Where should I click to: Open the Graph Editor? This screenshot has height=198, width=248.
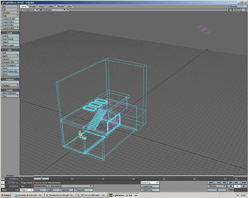point(10,25)
